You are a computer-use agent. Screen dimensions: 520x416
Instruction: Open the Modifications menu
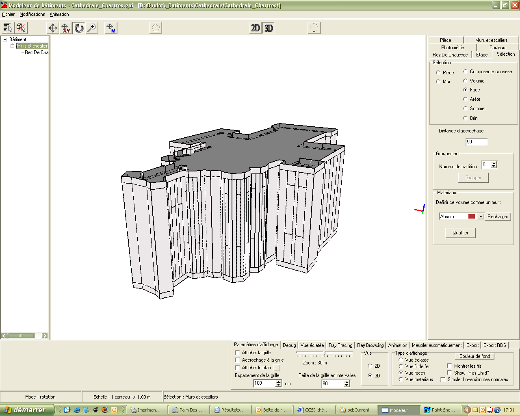click(x=32, y=14)
